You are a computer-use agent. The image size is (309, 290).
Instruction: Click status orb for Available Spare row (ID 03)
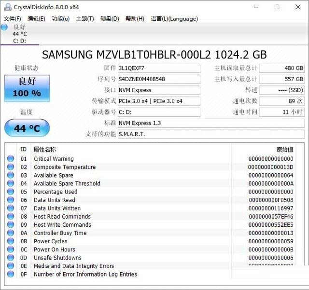(x=11, y=175)
